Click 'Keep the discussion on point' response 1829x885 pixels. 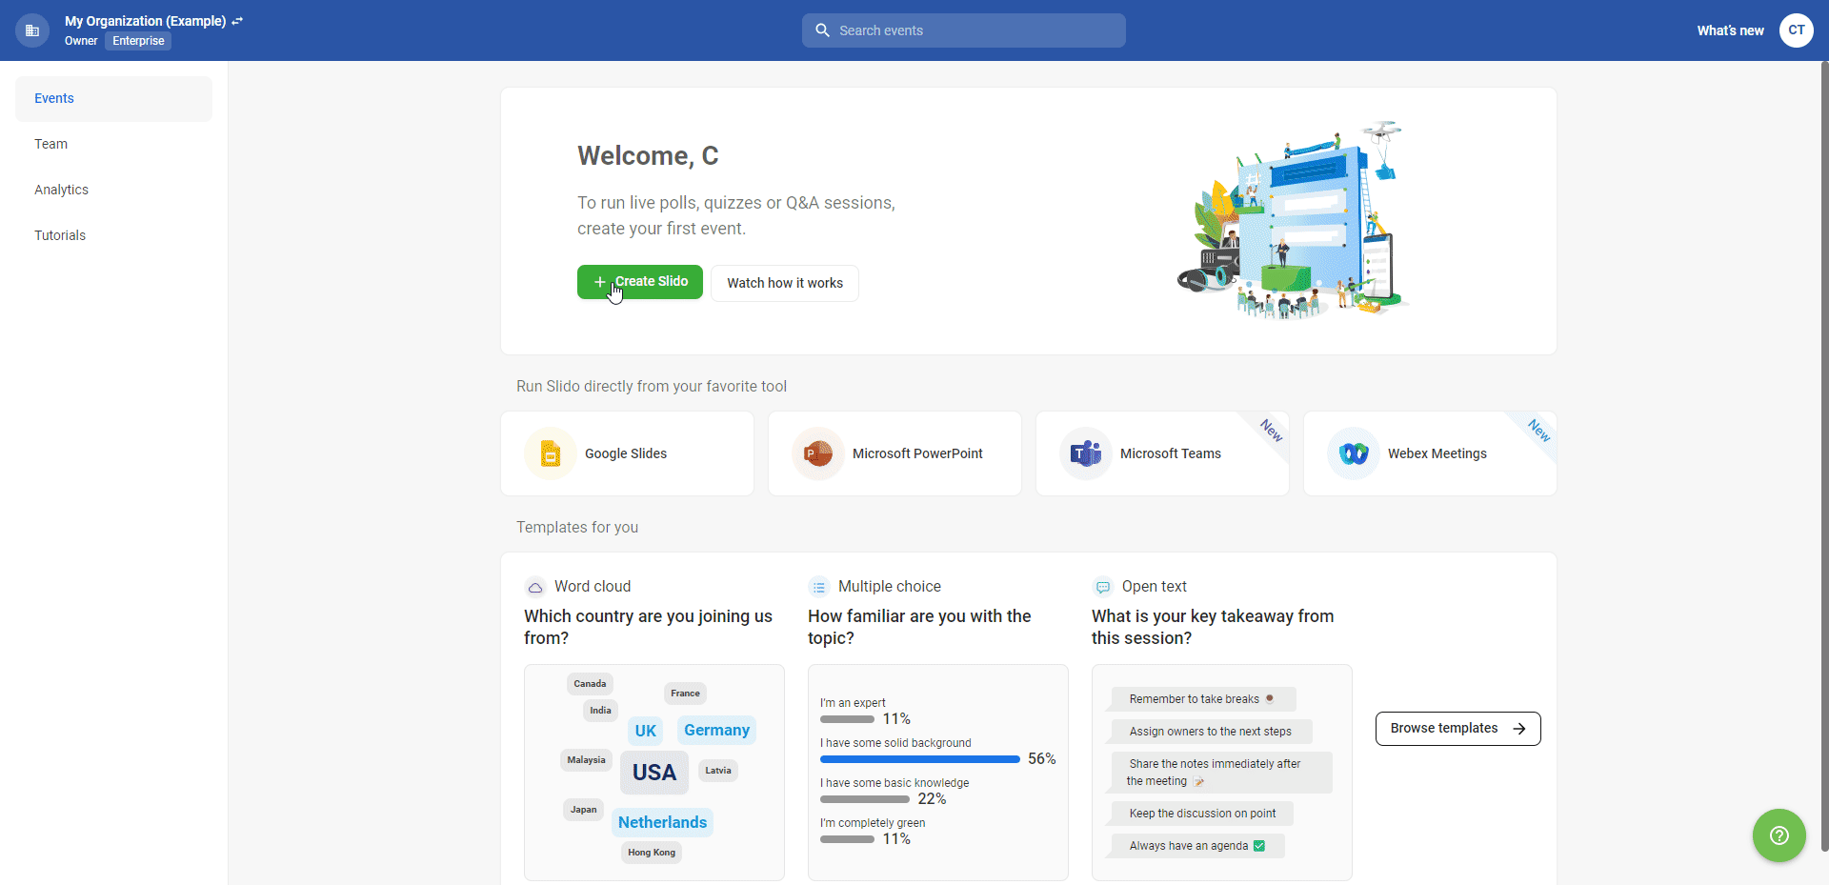click(x=1202, y=814)
